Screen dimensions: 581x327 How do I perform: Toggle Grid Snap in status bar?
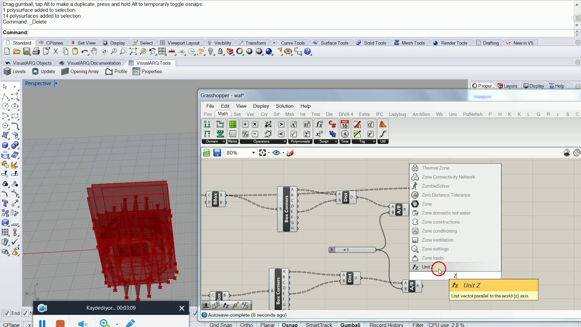(221, 325)
